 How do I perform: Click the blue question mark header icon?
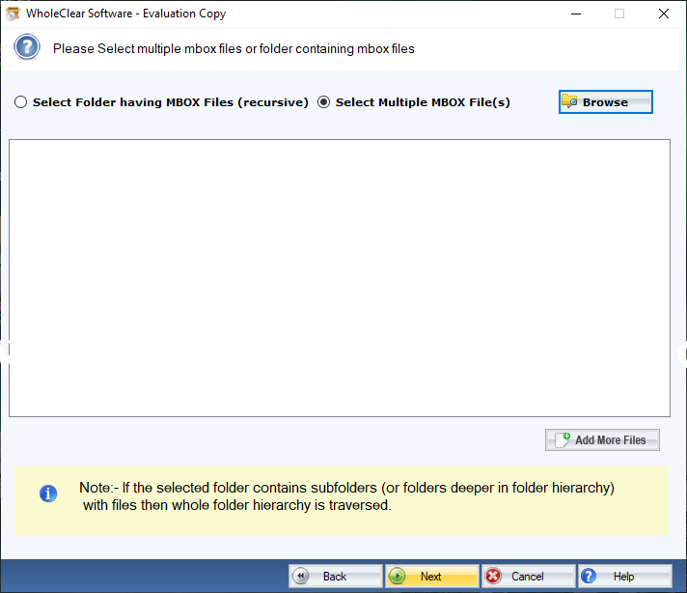click(x=27, y=46)
